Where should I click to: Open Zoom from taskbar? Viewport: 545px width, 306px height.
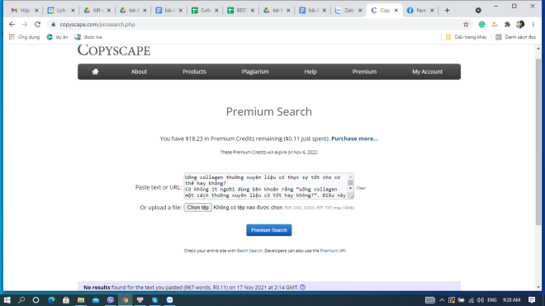pos(169,300)
